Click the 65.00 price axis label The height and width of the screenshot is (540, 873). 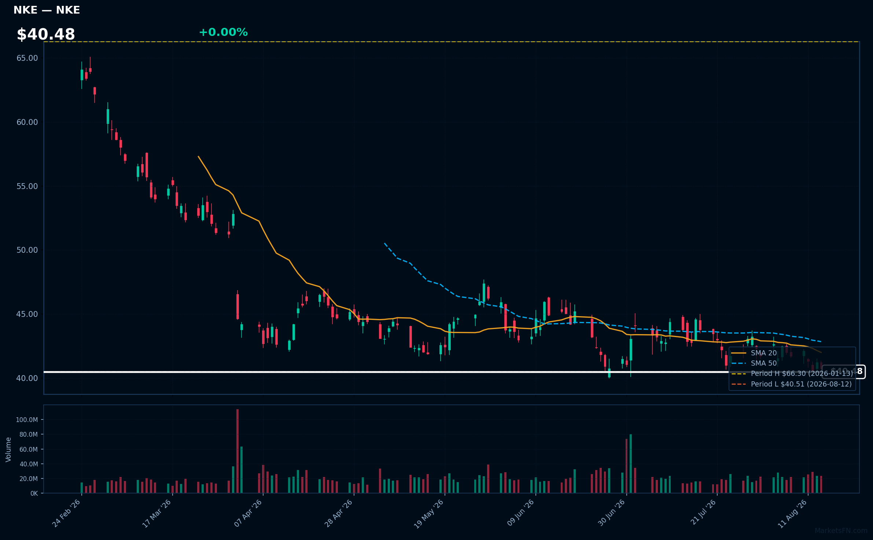coord(27,58)
